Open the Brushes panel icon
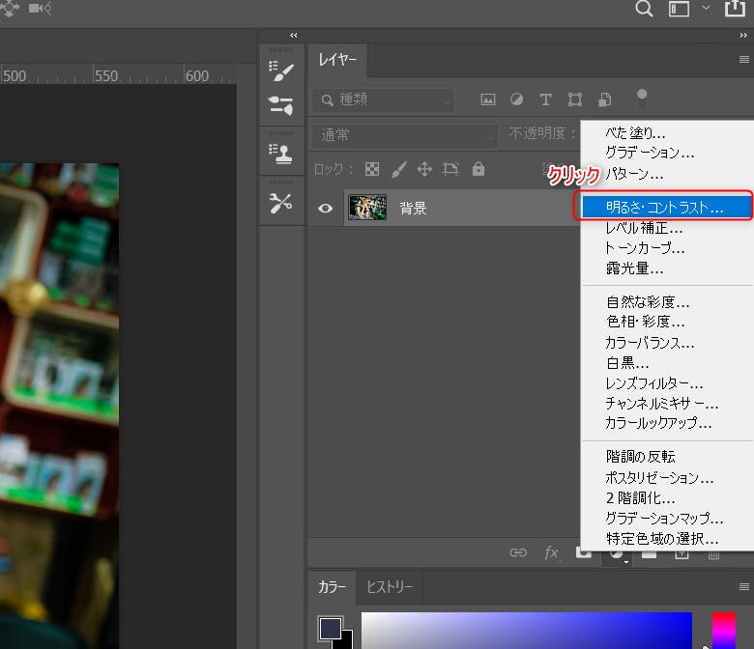Image resolution: width=754 pixels, height=649 pixels. point(281,105)
